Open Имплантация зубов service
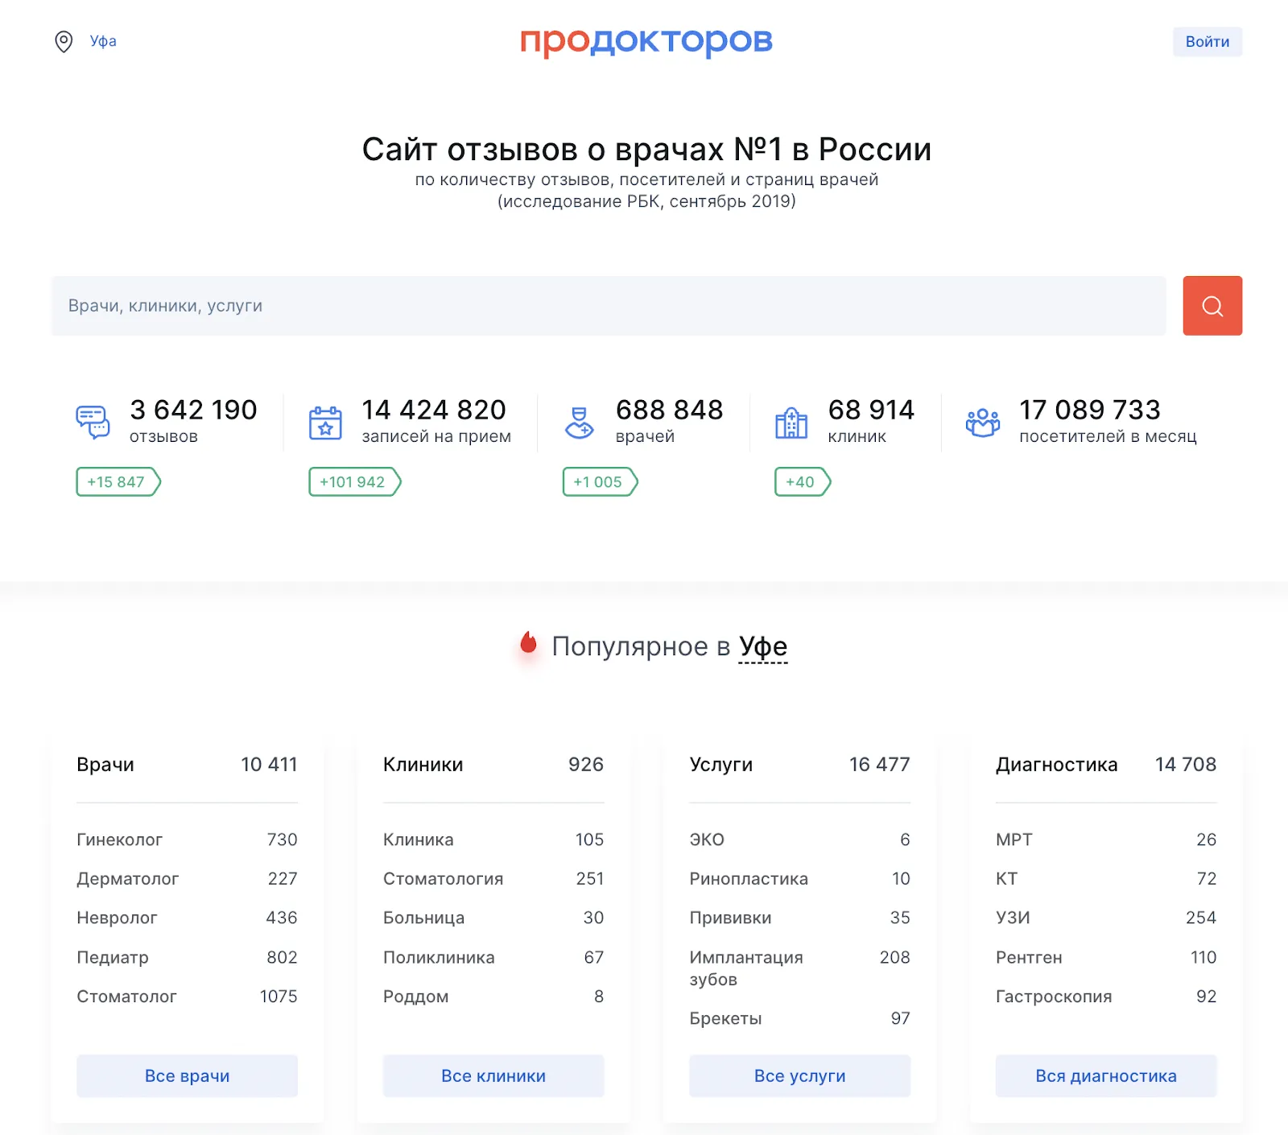The width and height of the screenshot is (1288, 1135). 745,968
